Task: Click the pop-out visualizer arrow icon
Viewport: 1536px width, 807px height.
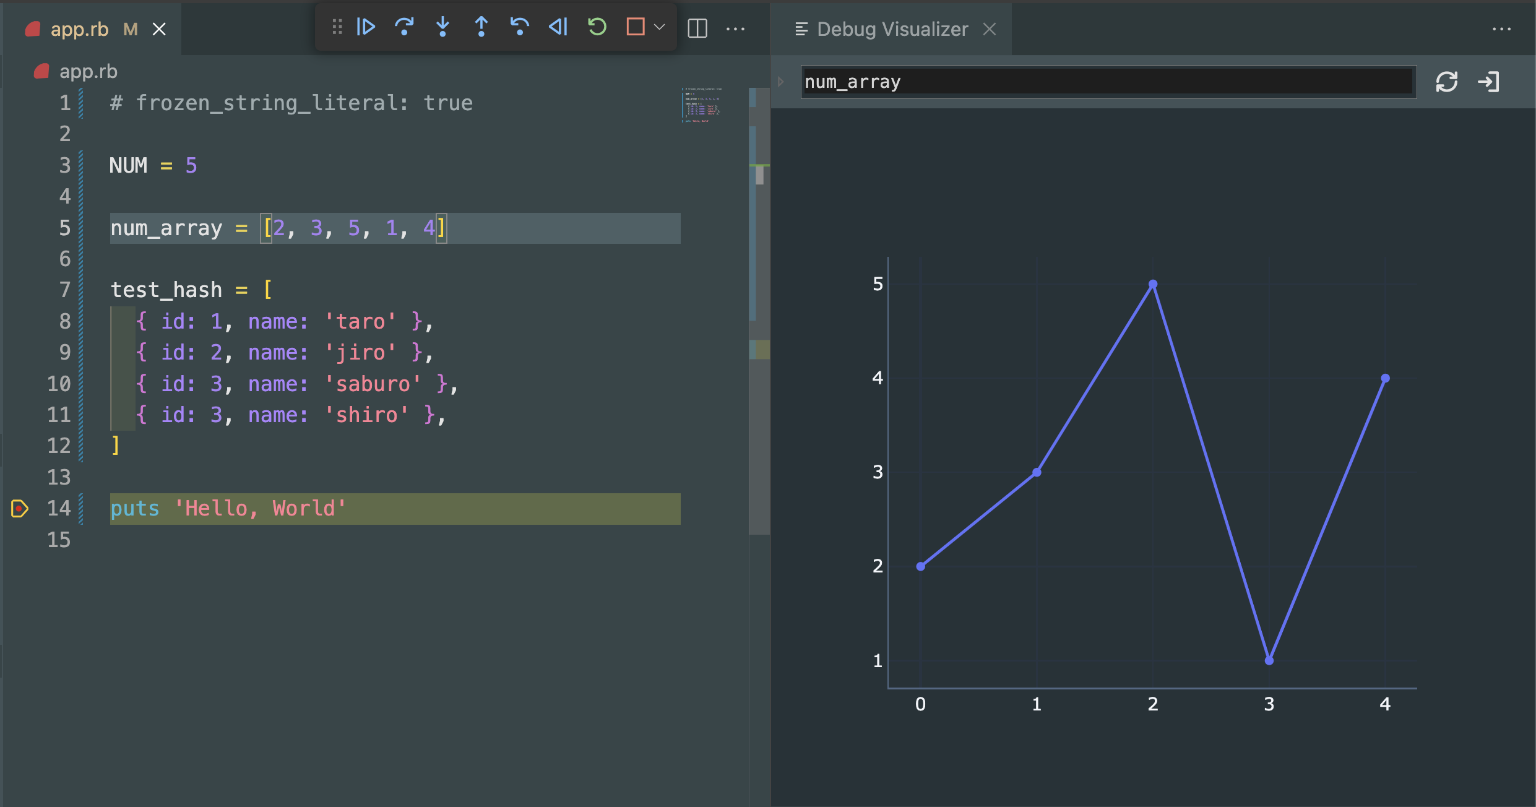Action: tap(1488, 82)
